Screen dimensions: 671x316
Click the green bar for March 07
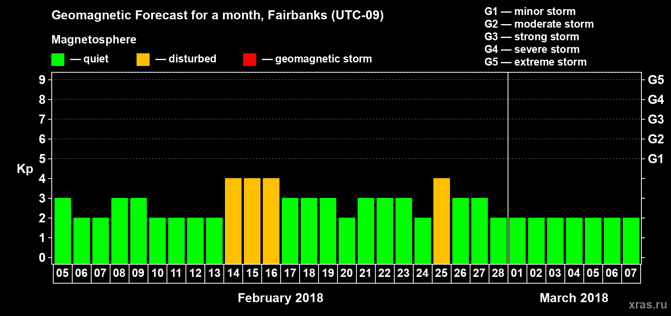point(631,241)
